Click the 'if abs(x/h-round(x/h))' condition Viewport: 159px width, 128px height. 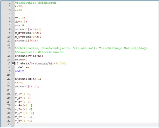tap(34, 64)
